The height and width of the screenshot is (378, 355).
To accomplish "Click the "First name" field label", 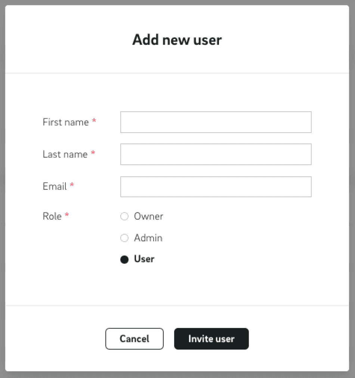I will pos(66,122).
